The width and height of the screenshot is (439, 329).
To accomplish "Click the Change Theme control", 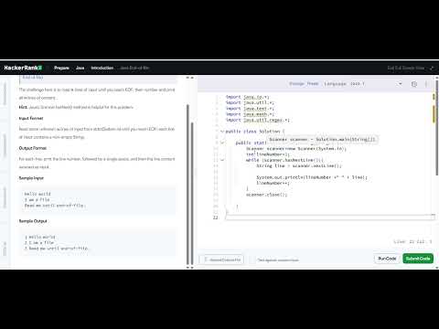I will [x=304, y=83].
